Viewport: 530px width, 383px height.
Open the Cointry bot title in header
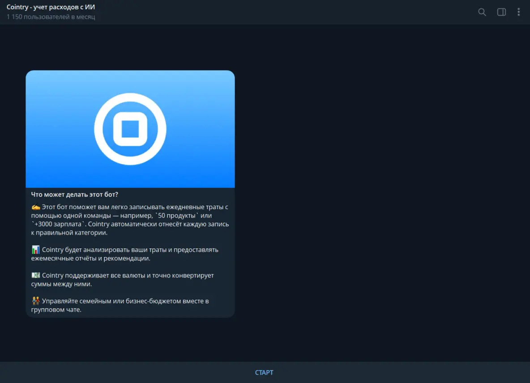51,7
